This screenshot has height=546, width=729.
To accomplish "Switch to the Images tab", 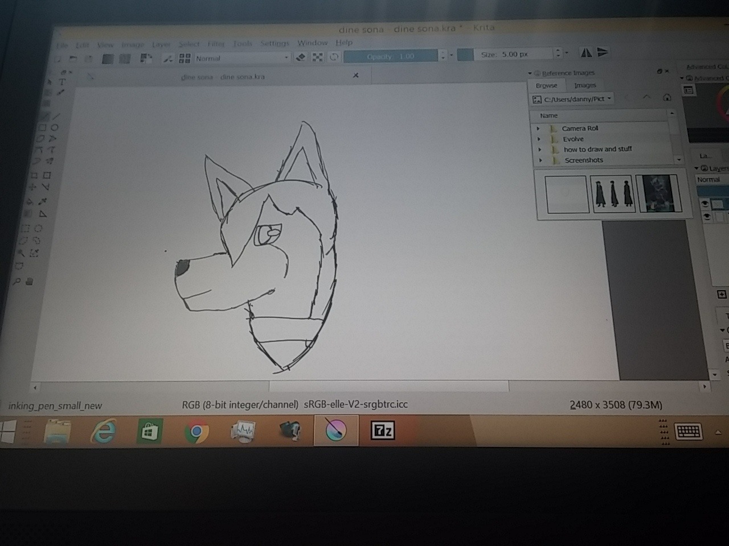I will point(585,85).
